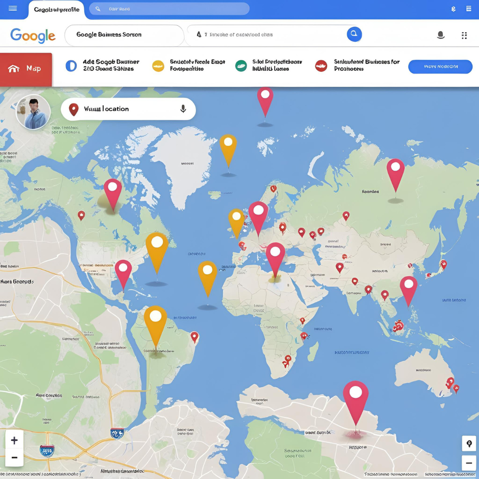
Task: Select the large pink pin south of Africa
Action: tap(356, 403)
